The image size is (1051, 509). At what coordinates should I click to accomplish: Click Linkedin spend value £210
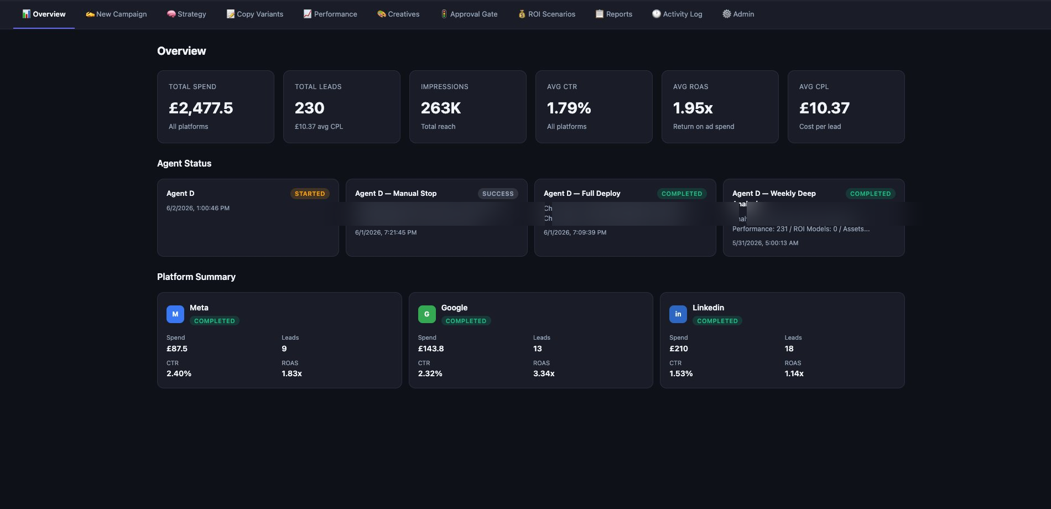point(679,349)
